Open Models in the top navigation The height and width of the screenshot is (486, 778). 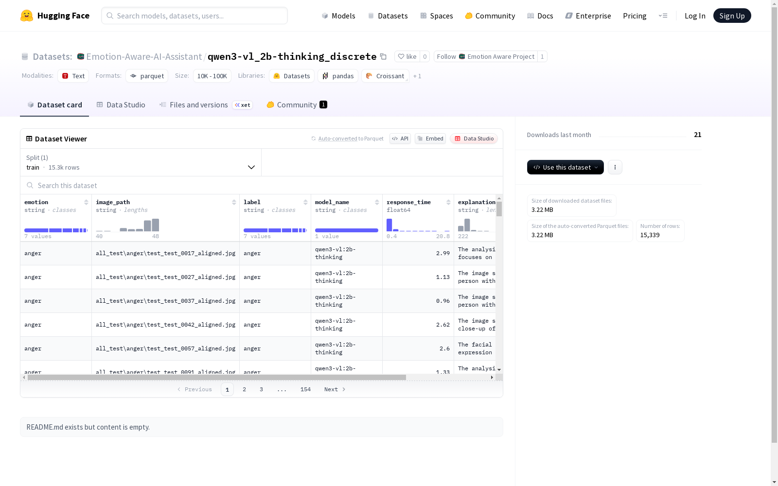tap(338, 16)
